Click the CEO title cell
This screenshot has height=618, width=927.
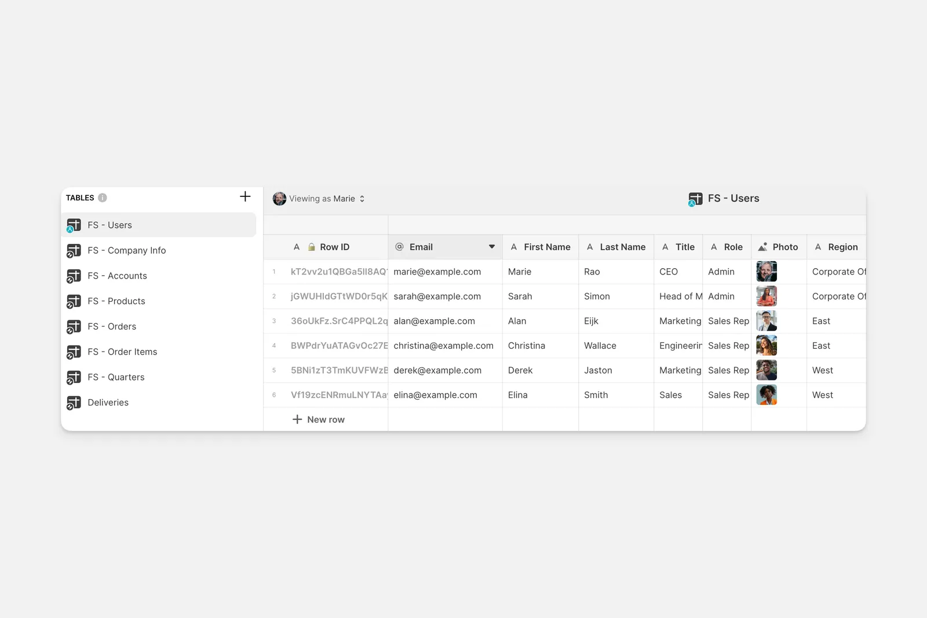678,272
